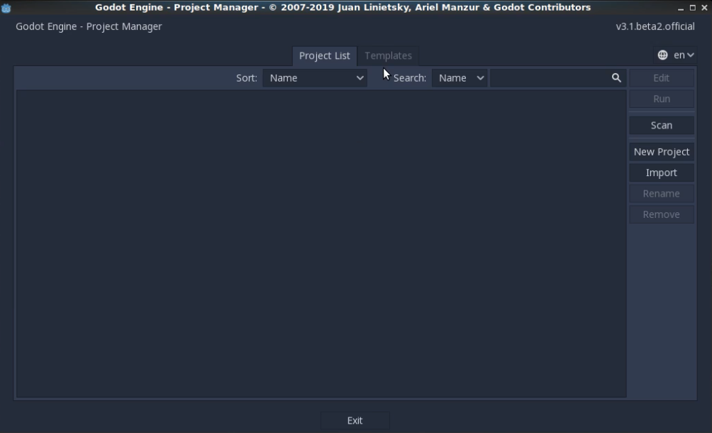Click the Edit button
This screenshot has height=433, width=712.
pos(661,78)
